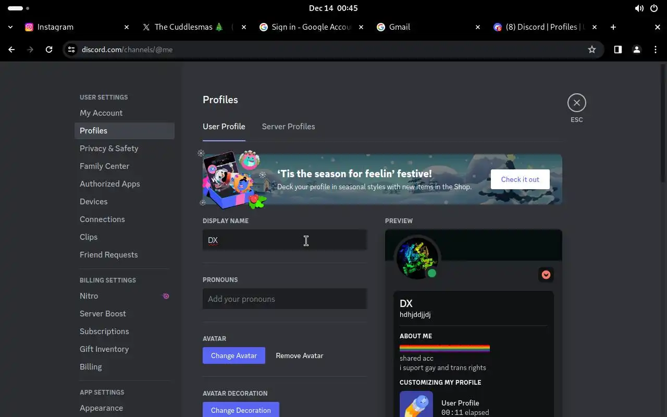Click the rainbow flag in About Me
This screenshot has height=417, width=667.
(444, 349)
